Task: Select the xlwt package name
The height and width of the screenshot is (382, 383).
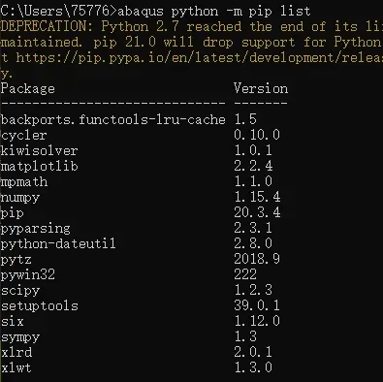Action: coord(16,367)
